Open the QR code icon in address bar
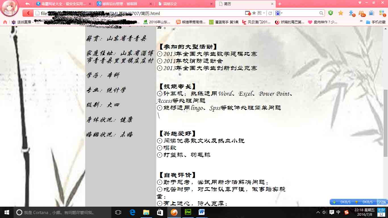Screen dimensions: 388x218 pos(259,13)
